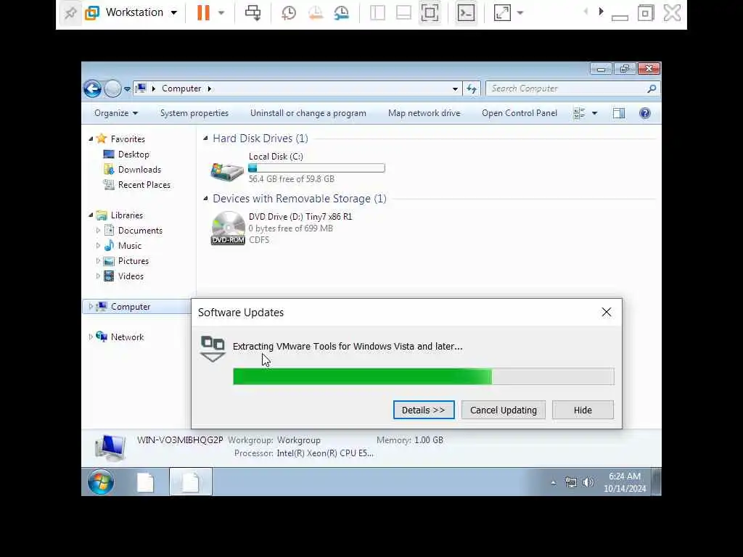Expand the Music library
Image resolution: width=743 pixels, height=557 pixels.
pyautogui.click(x=98, y=245)
